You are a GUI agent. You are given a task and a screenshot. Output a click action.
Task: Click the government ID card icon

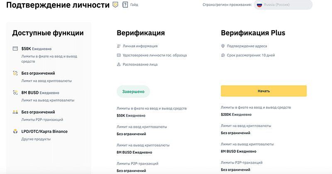click(119, 55)
